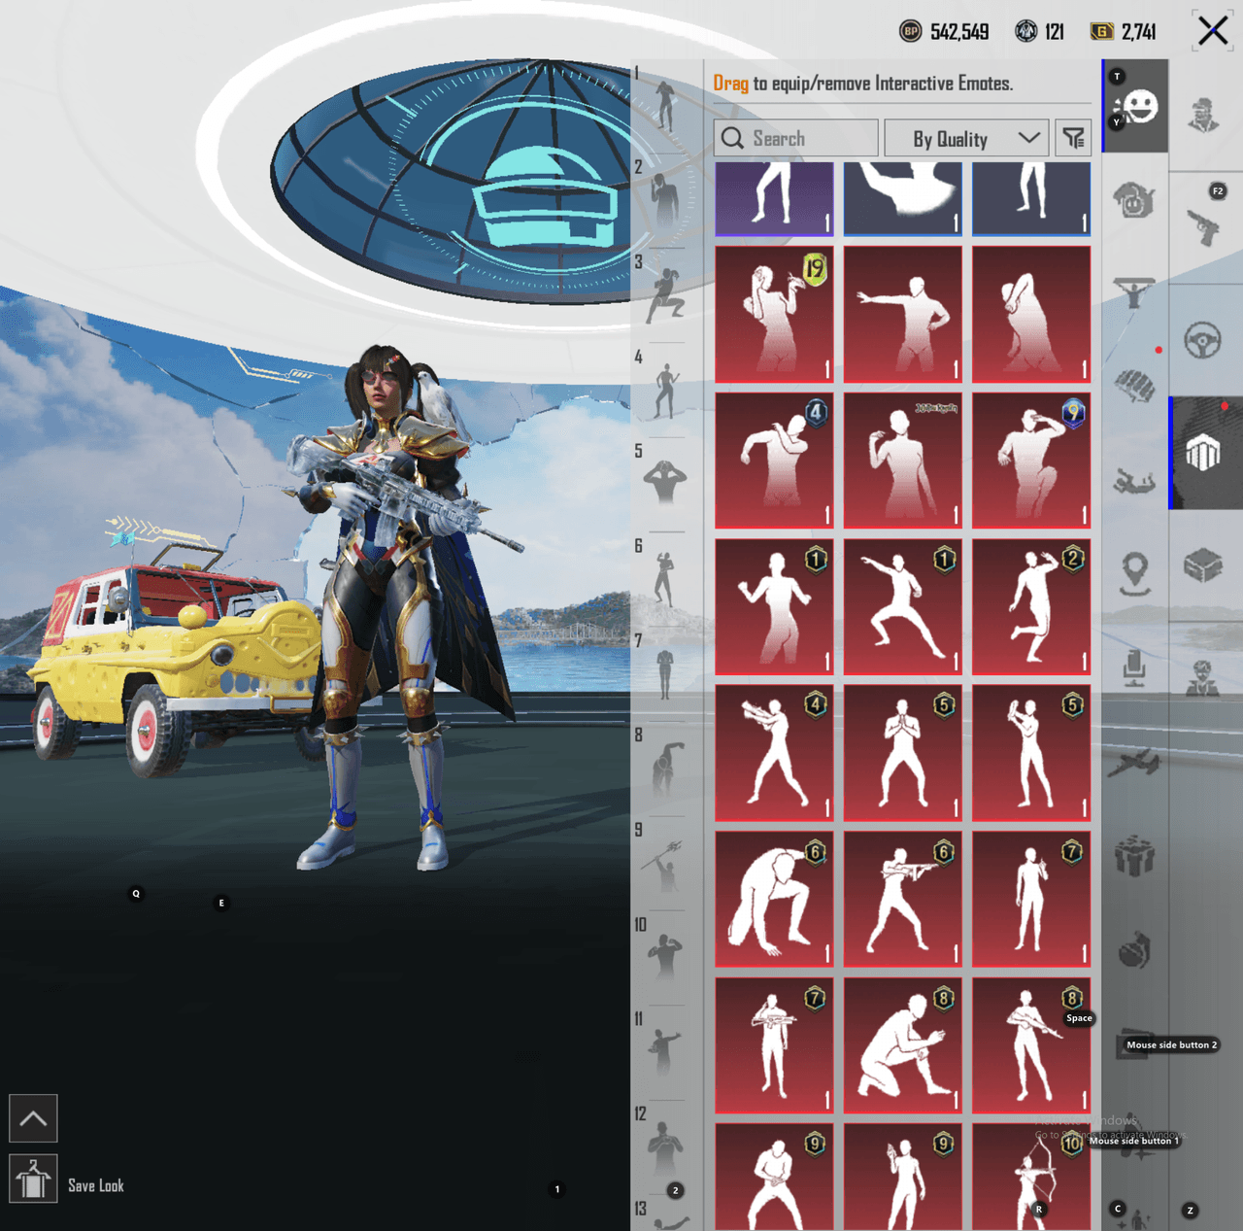This screenshot has height=1231, width=1243.
Task: Click the gold G currency icon
Action: (x=1102, y=31)
